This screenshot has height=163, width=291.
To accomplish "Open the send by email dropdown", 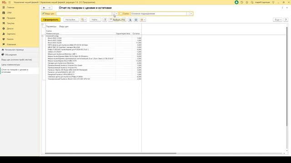I will tap(143, 19).
